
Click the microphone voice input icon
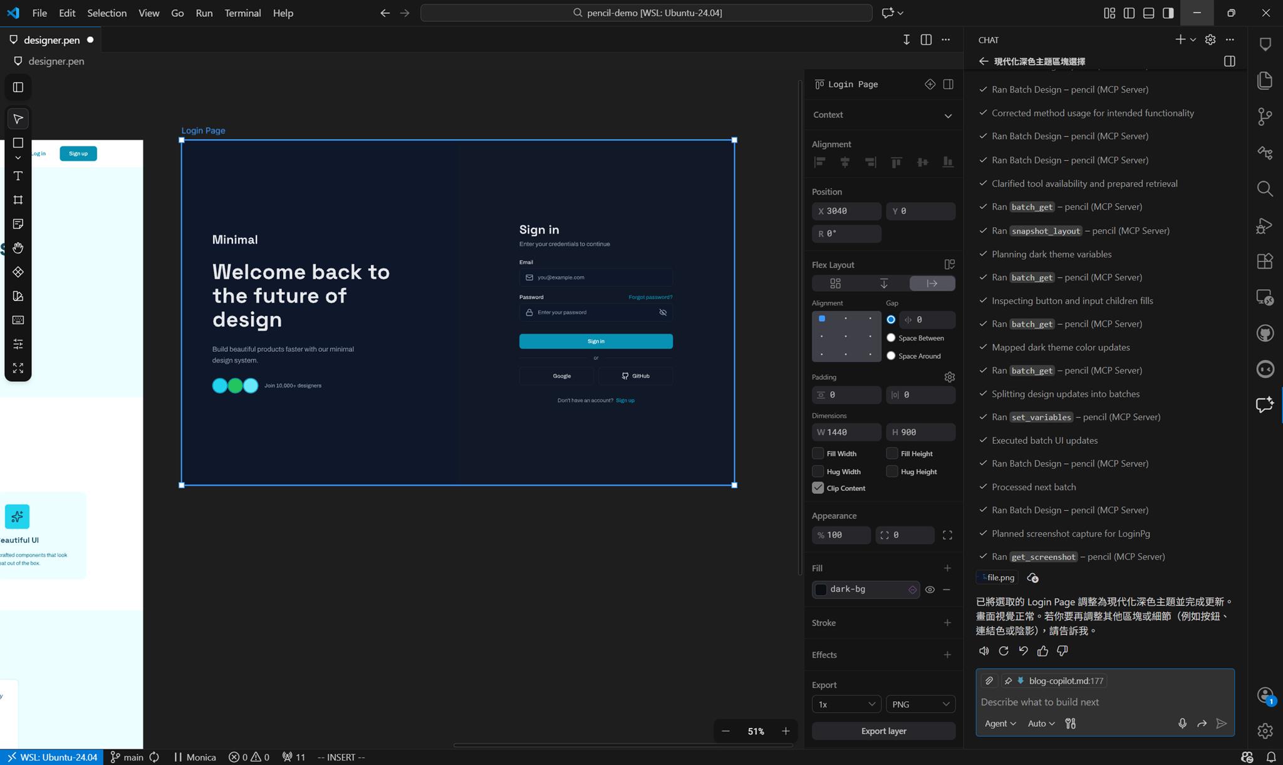pos(1182,723)
